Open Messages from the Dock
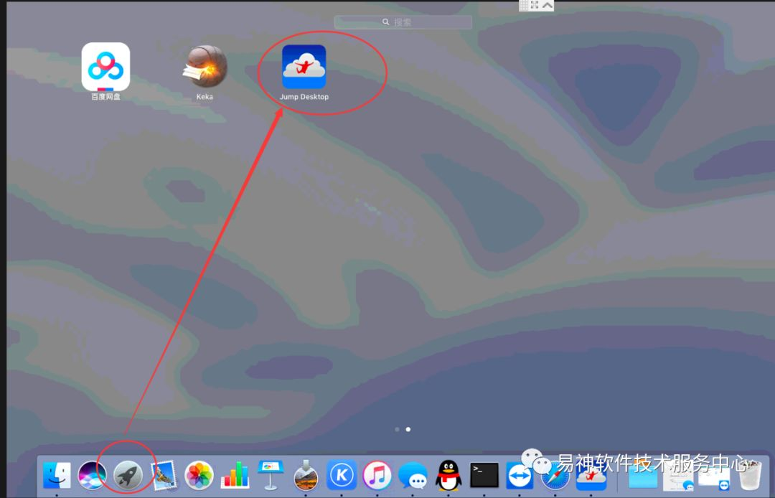This screenshot has width=775, height=498. 413,475
